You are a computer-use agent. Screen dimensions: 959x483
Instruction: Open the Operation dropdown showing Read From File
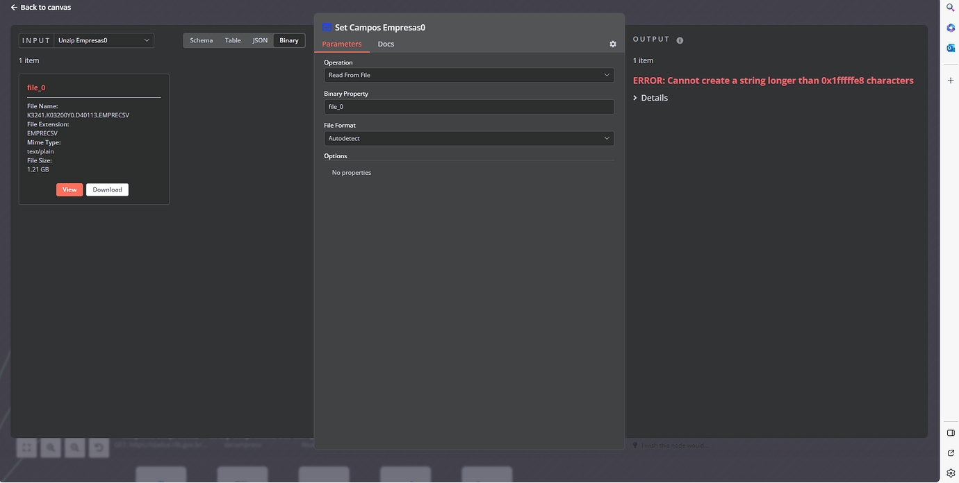click(x=468, y=74)
